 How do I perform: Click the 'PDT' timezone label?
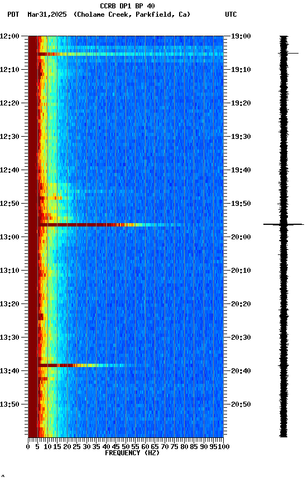click(x=13, y=15)
